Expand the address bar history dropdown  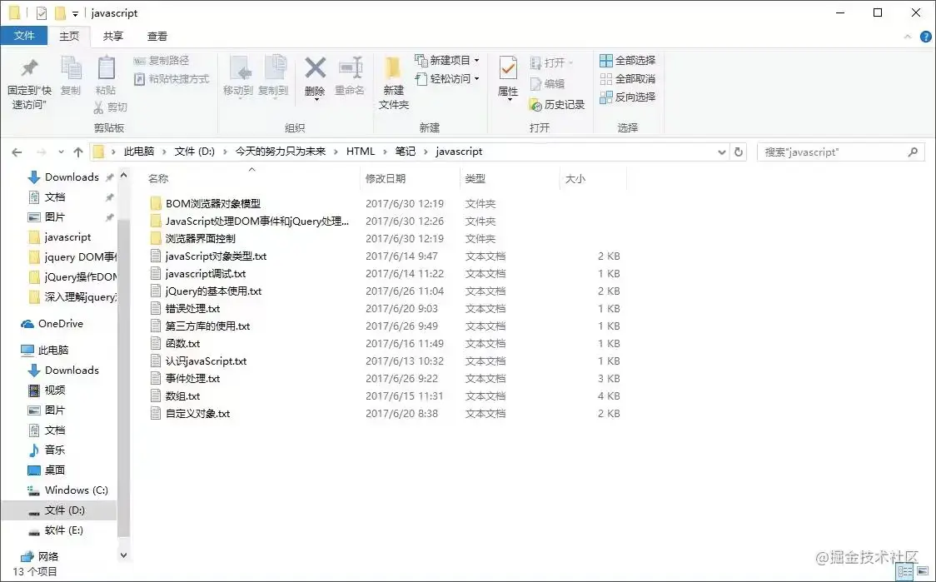pyautogui.click(x=721, y=152)
